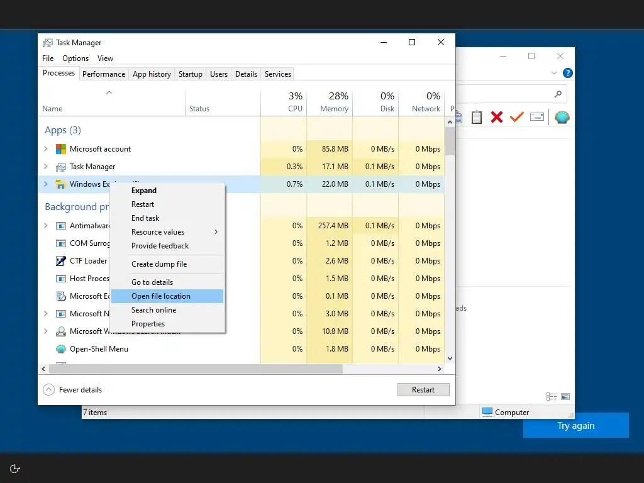Click the Open-Shell Menu shell icon
The width and height of the screenshot is (644, 483).
[x=61, y=349]
